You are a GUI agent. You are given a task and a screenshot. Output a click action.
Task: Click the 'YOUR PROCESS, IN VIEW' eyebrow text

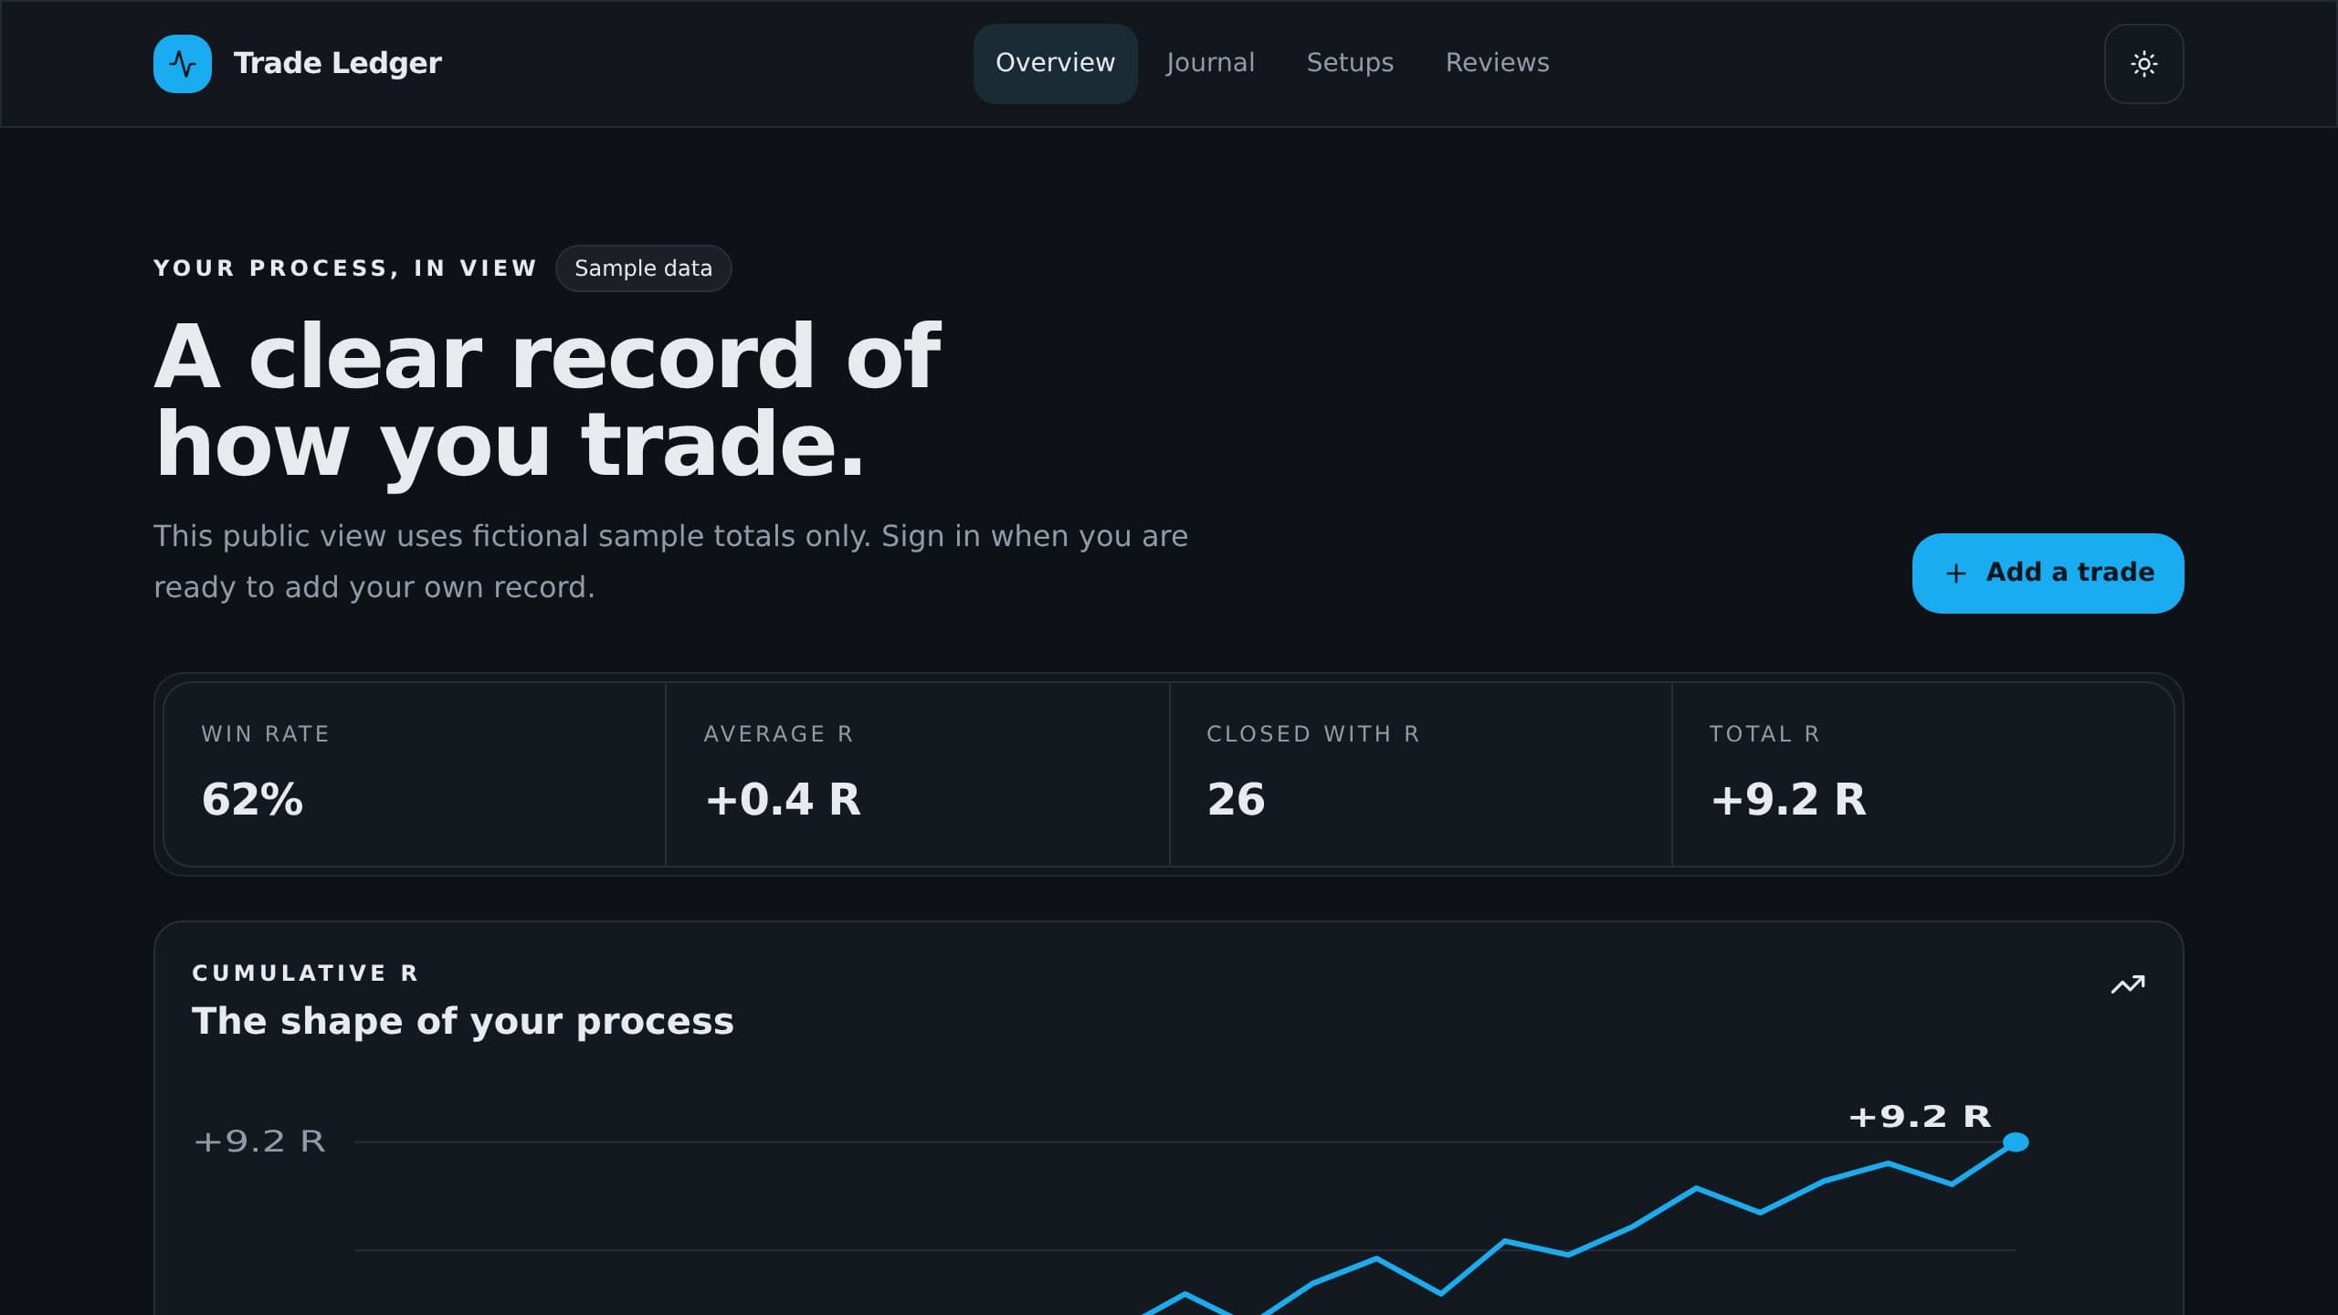pos(345,268)
